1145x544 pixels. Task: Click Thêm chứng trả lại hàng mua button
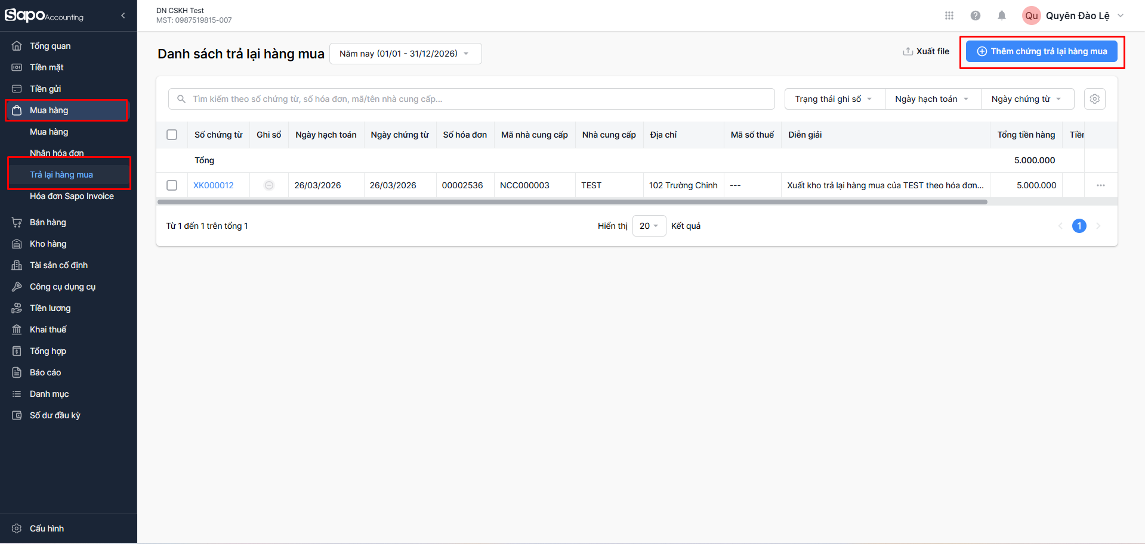pos(1042,52)
